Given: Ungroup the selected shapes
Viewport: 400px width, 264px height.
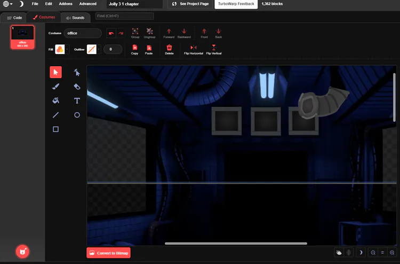Looking at the screenshot, I should [149, 33].
